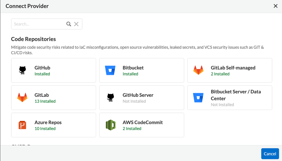Clear the search field with X
The height and width of the screenshot is (161, 282).
coord(76,24)
